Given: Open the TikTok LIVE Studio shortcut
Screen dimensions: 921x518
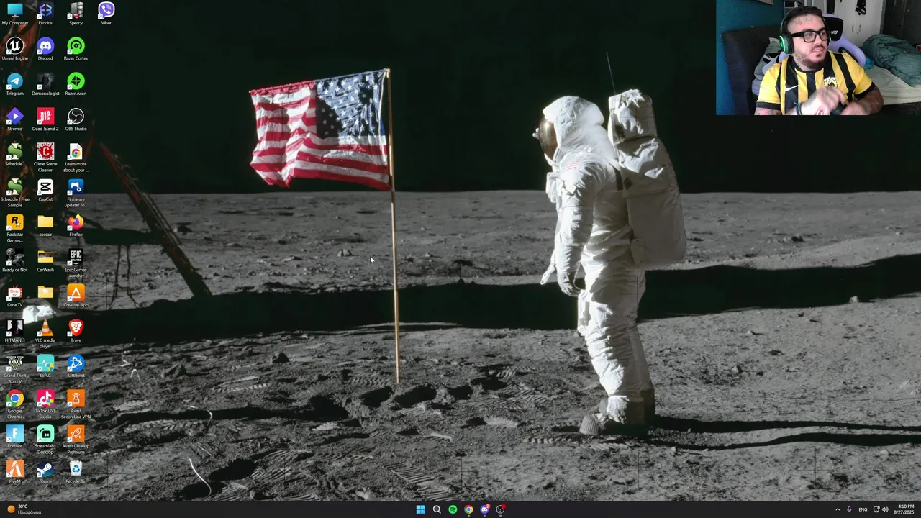Looking at the screenshot, I should [45, 404].
